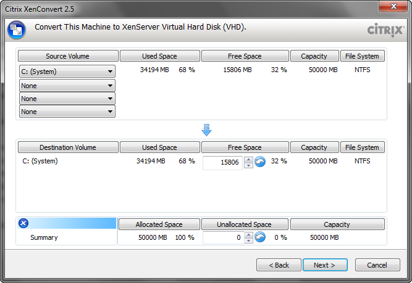Click the blue X icon above Summary

click(23, 223)
